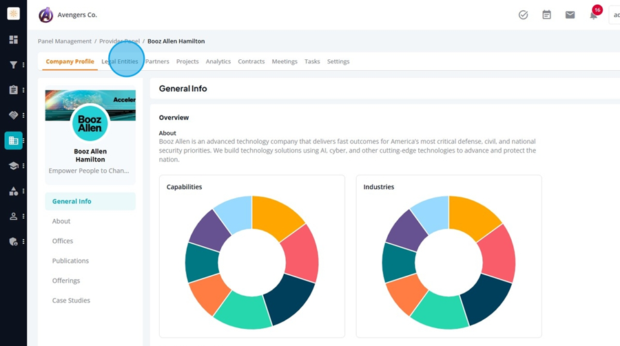
Task: Click the Booz Allen round logo
Action: [x=90, y=123]
